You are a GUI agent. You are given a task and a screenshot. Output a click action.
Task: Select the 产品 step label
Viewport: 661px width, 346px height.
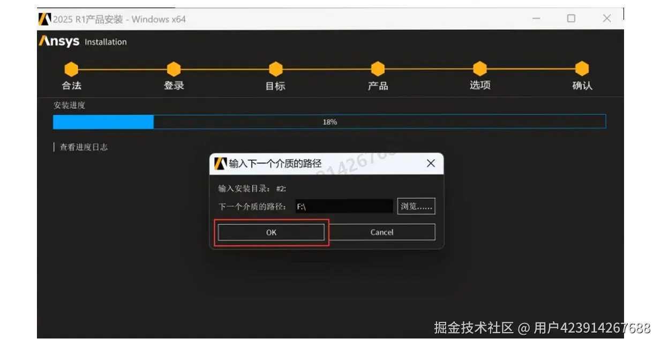point(378,86)
